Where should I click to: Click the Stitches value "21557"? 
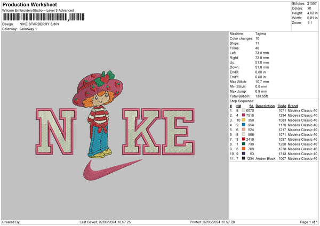coord(312,4)
